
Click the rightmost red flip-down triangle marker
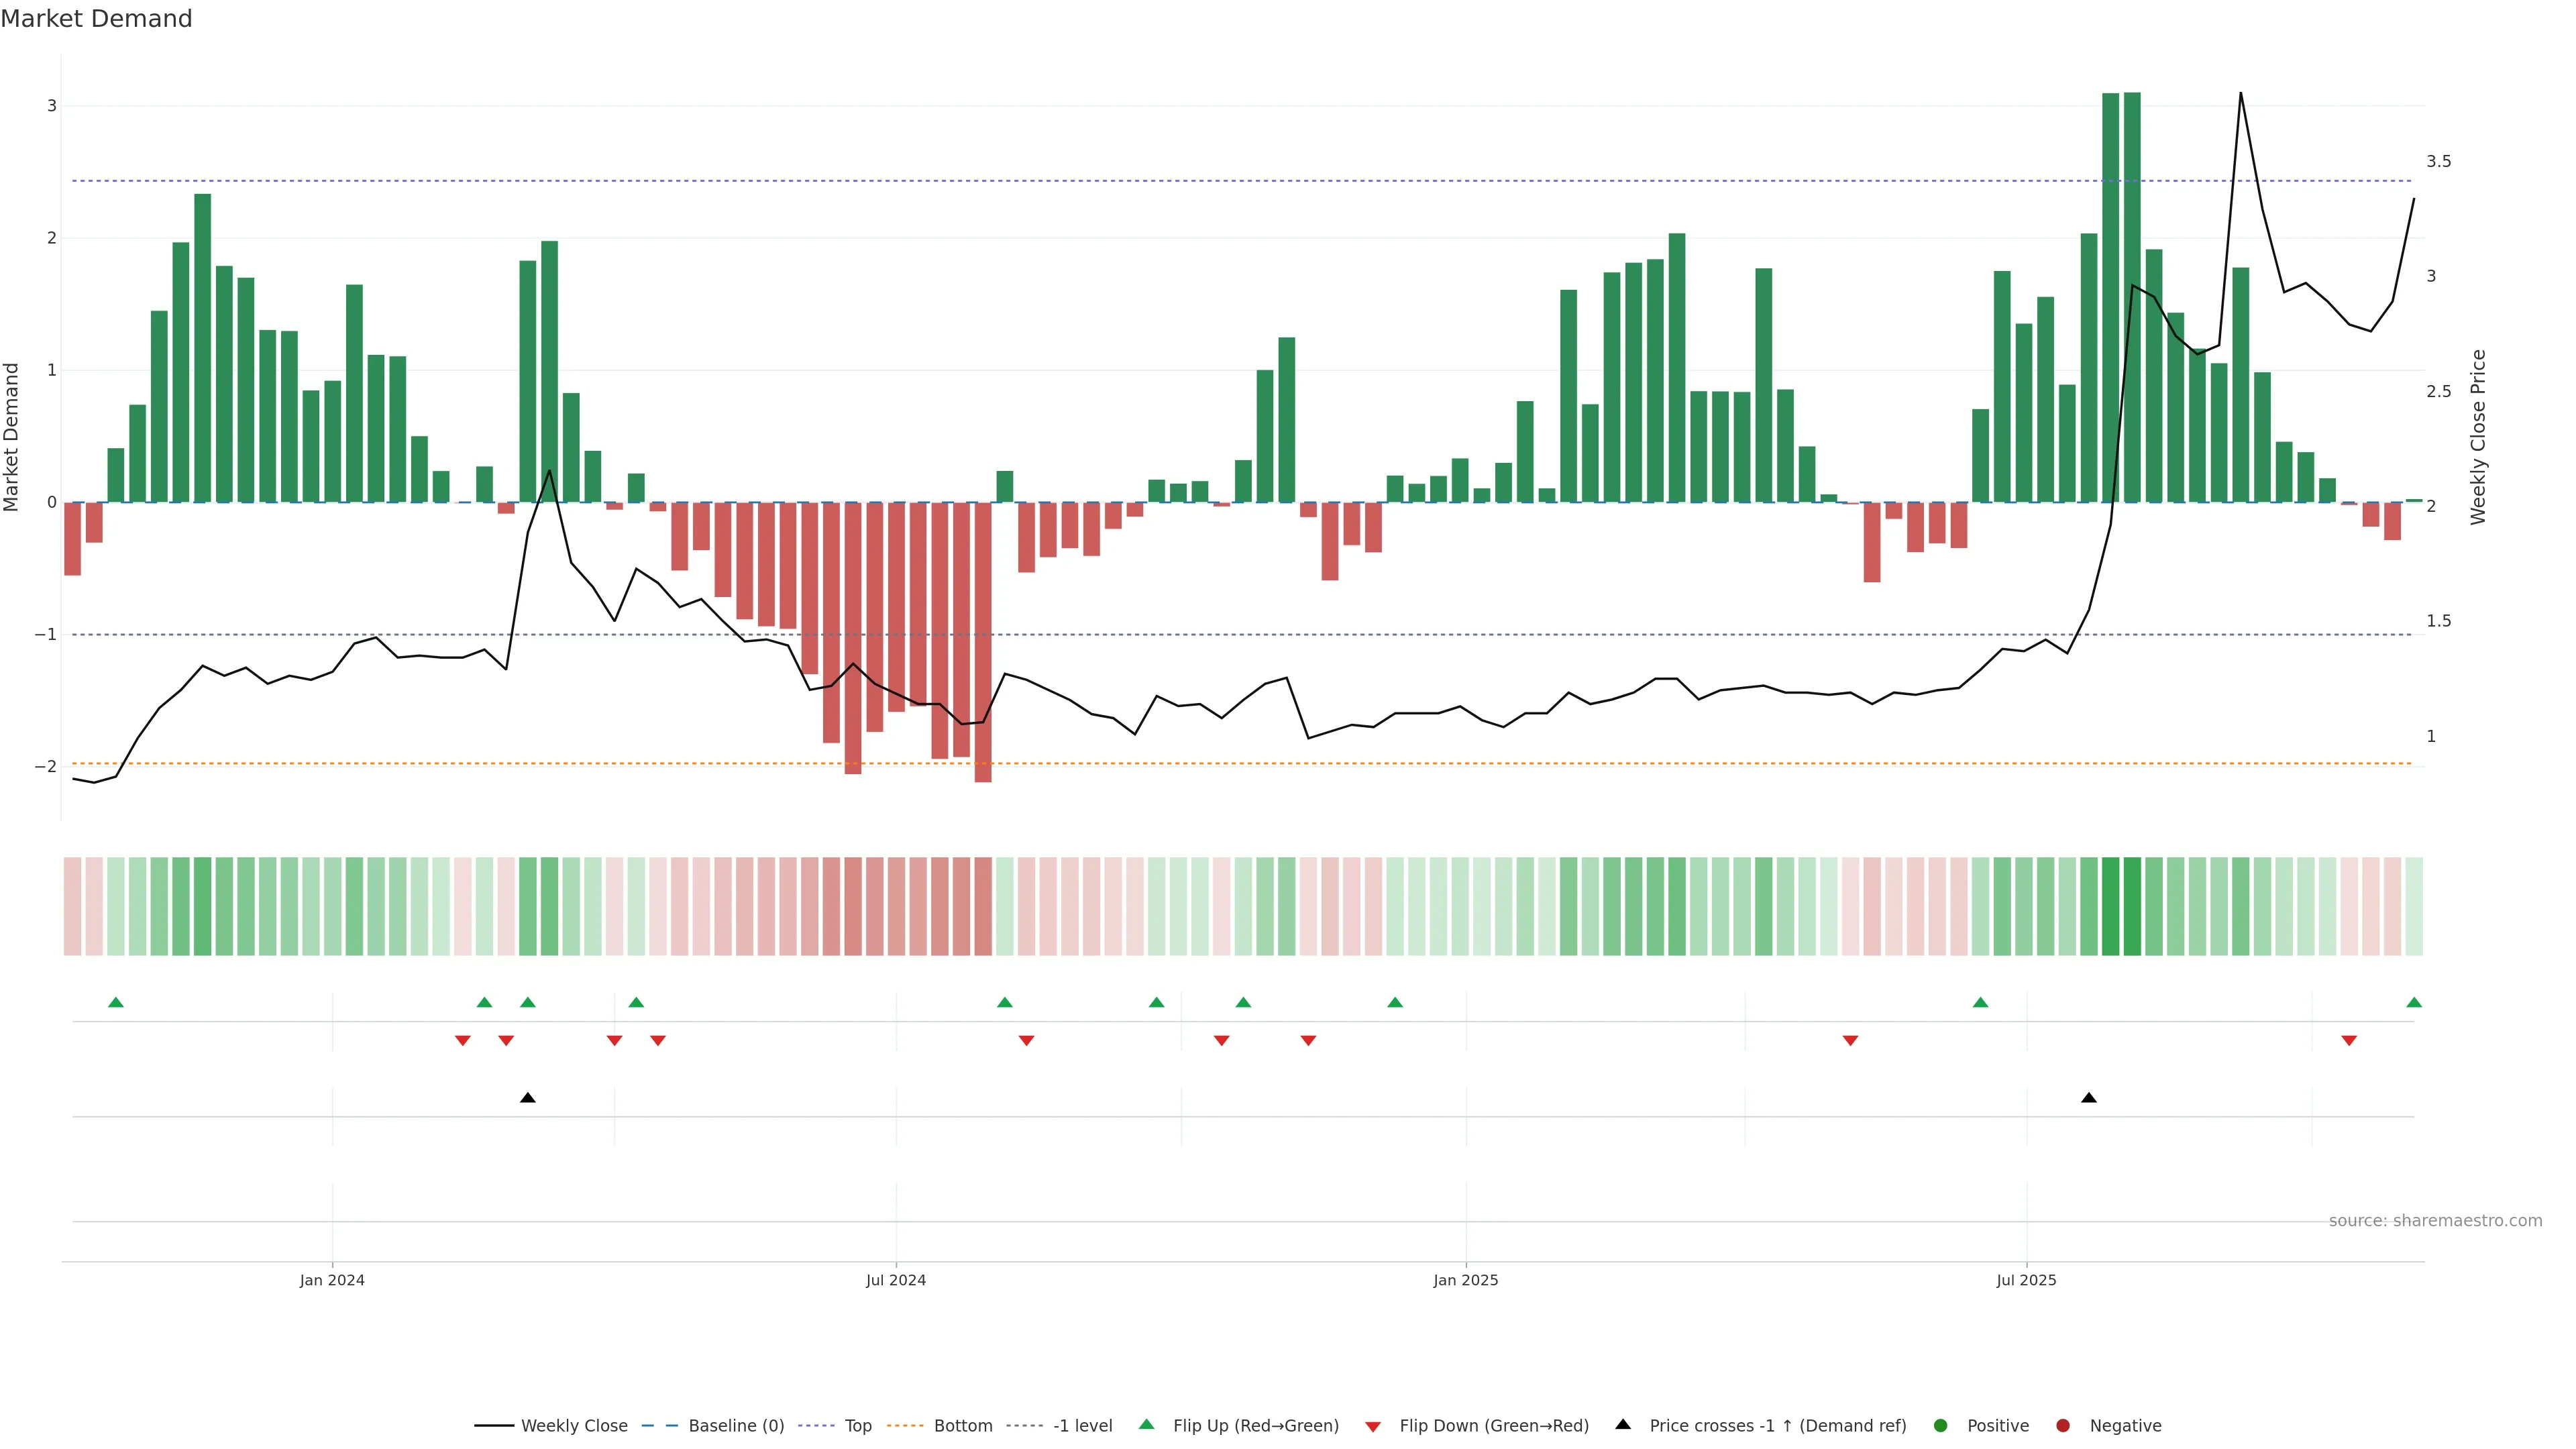click(x=2349, y=1041)
